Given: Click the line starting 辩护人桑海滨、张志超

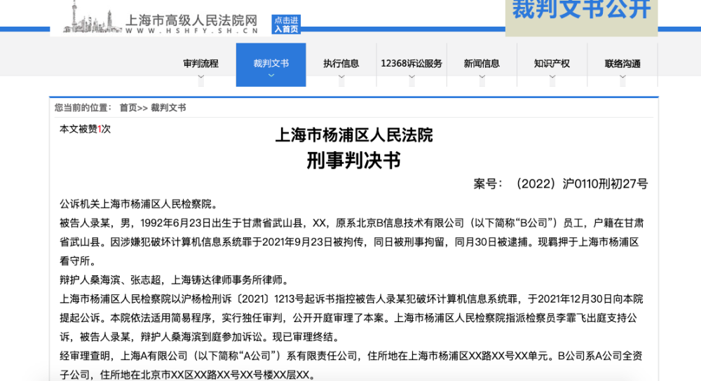Looking at the screenshot, I should (x=176, y=280).
